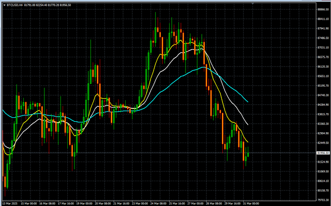Select the current price tag 81956.50 on price axis
Screen dimensions: 331x206
323,153
